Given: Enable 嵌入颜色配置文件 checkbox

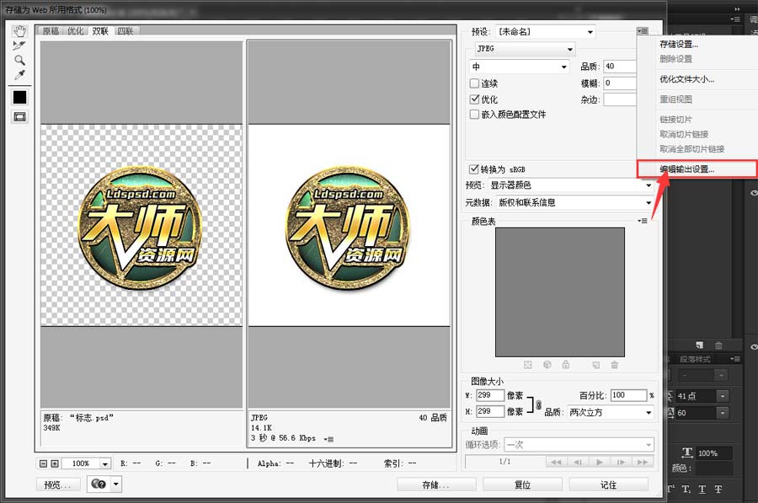Looking at the screenshot, I should click(474, 114).
